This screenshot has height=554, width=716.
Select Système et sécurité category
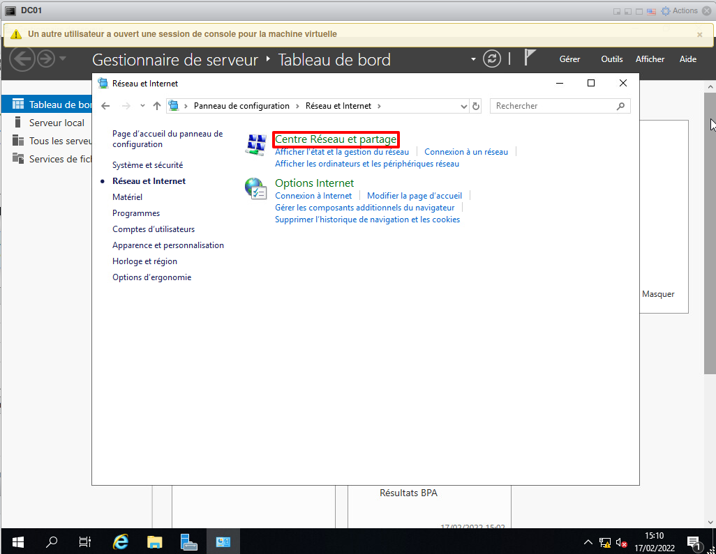pos(147,165)
